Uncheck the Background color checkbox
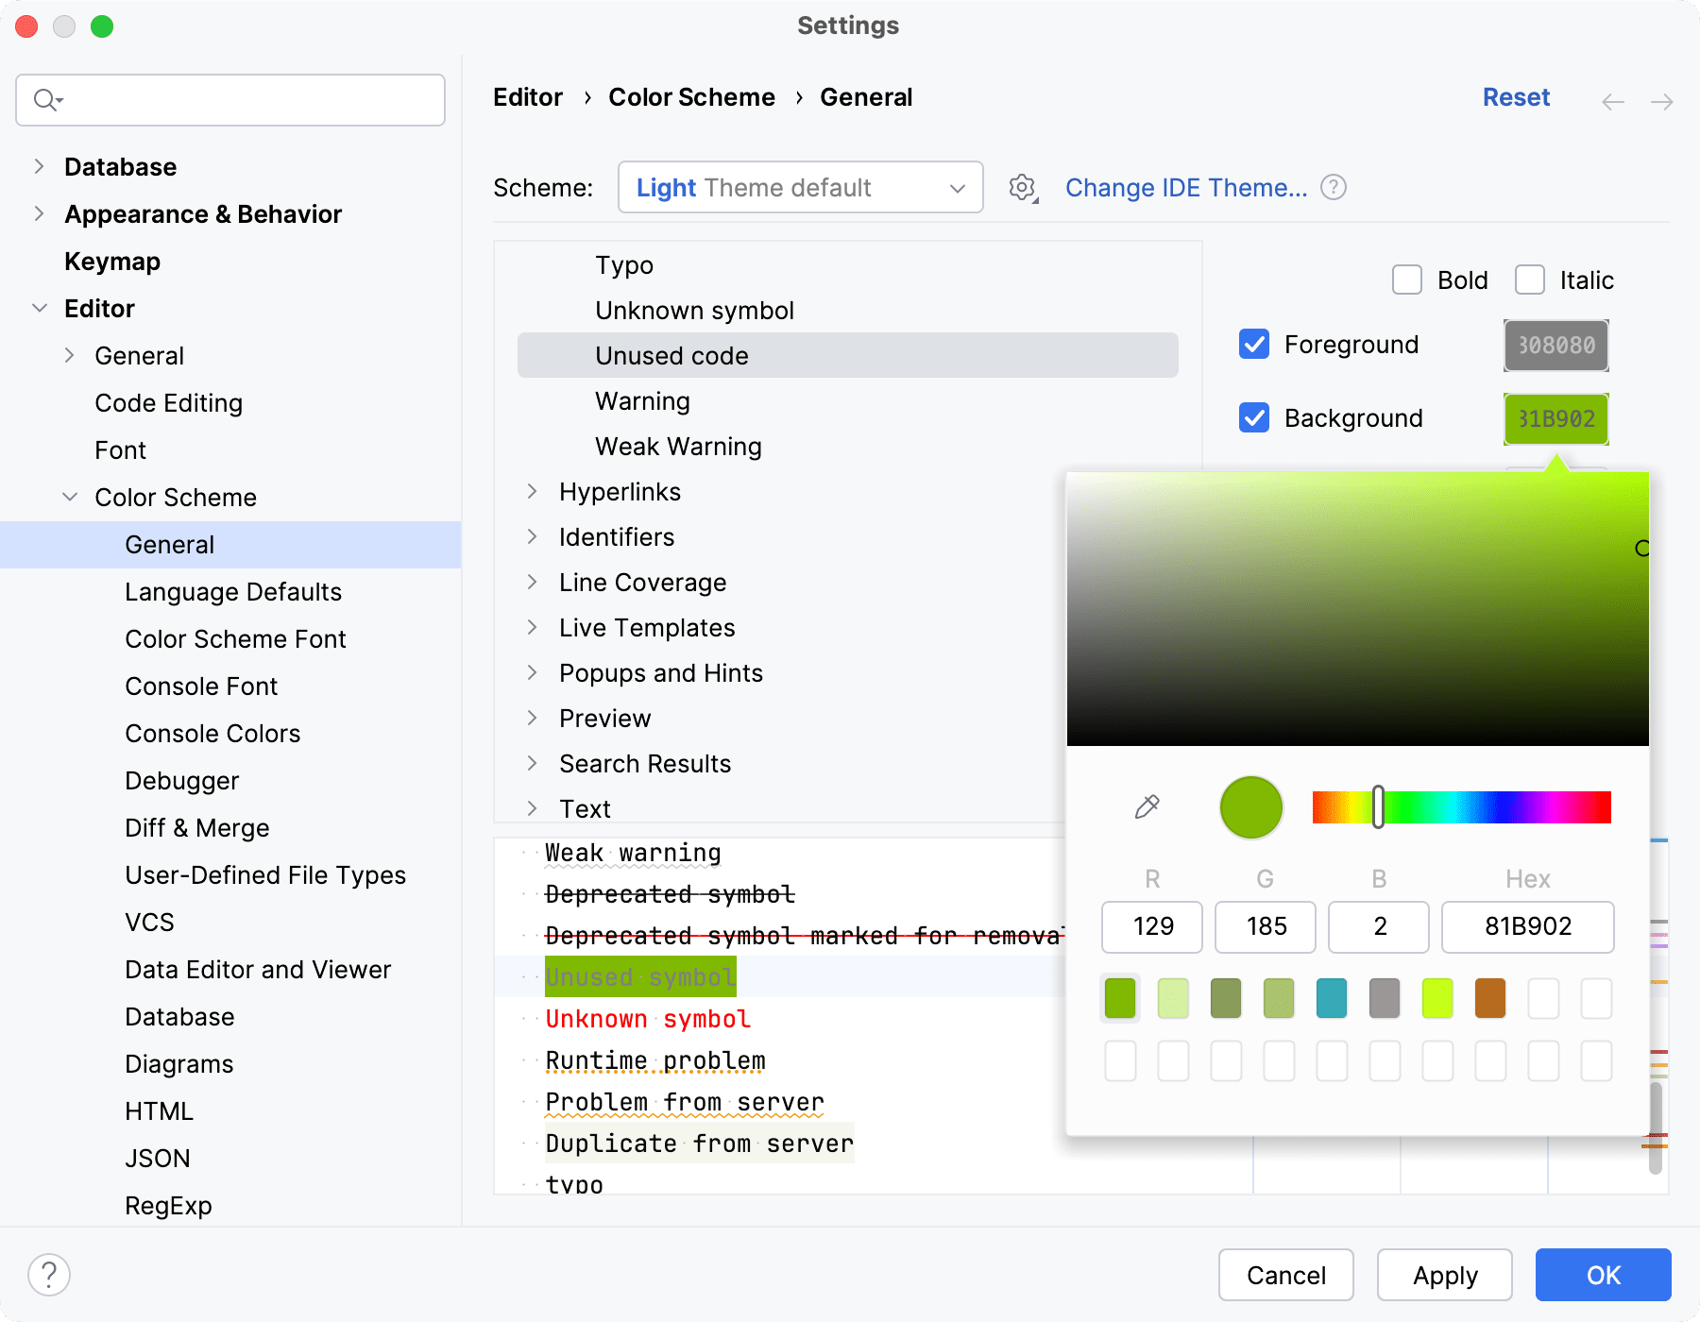The width and height of the screenshot is (1700, 1322). click(1253, 418)
